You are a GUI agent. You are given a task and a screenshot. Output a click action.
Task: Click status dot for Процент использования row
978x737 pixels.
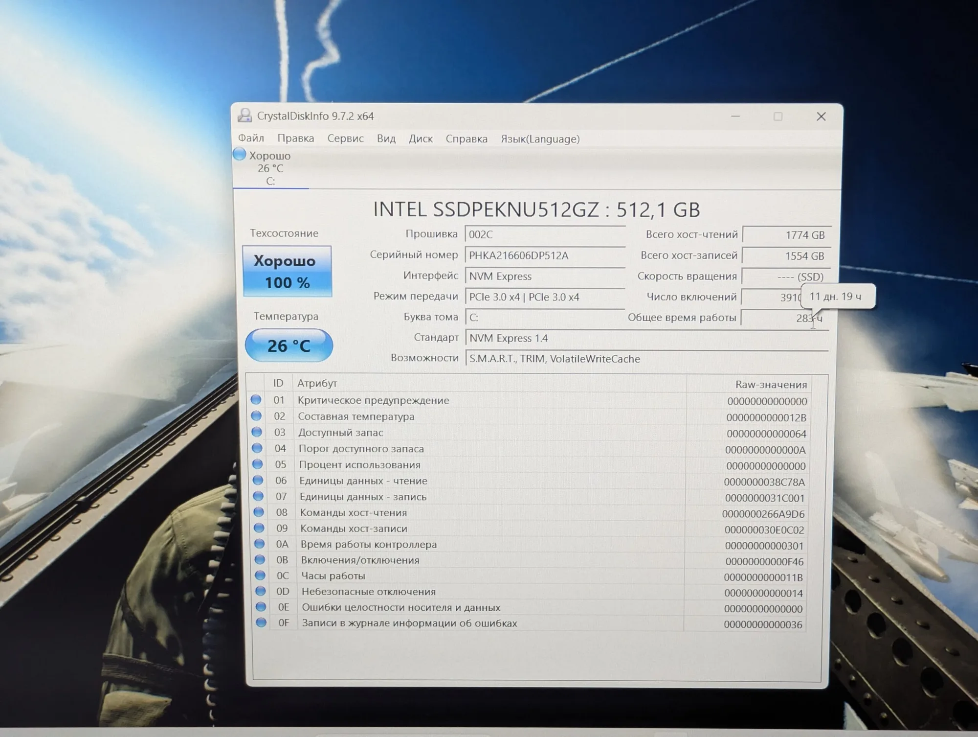click(258, 464)
